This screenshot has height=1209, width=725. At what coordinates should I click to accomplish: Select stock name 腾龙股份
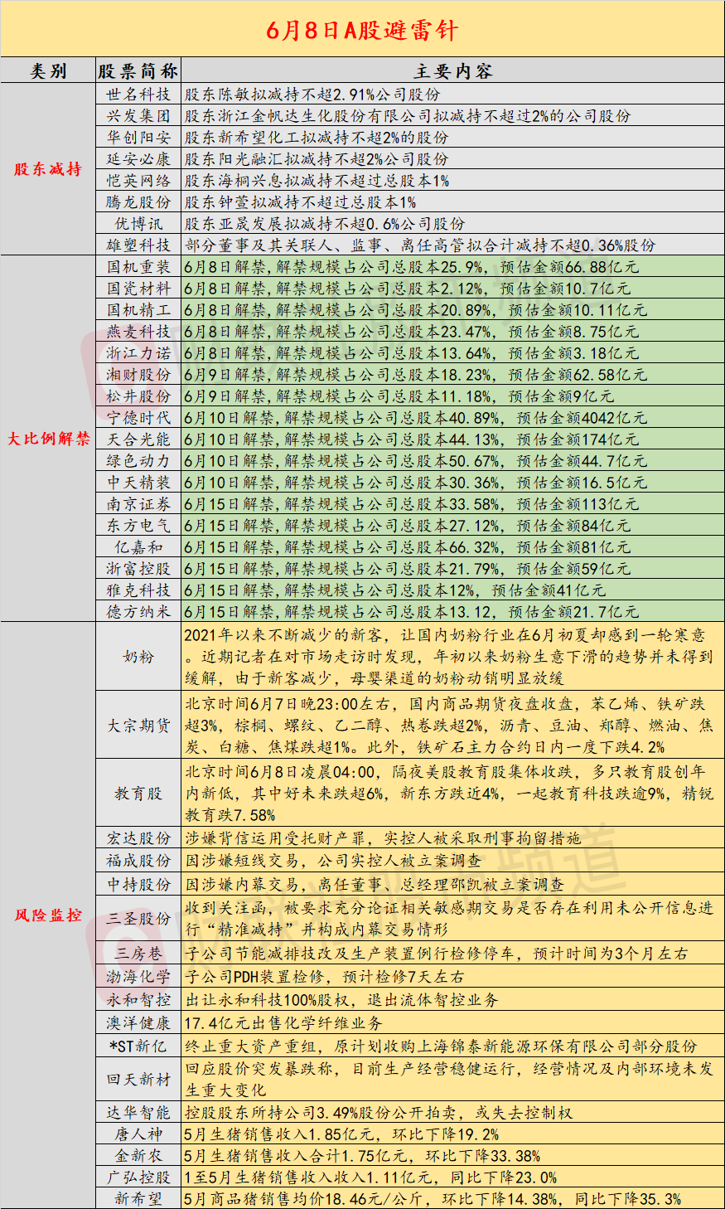point(138,202)
